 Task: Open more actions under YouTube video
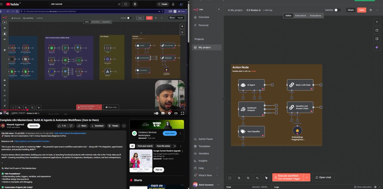[124, 126]
